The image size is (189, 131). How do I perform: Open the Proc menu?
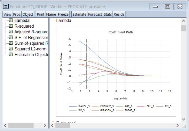(16, 14)
